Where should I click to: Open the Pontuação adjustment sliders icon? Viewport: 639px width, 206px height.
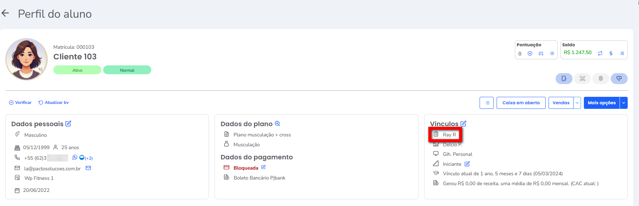(x=541, y=54)
